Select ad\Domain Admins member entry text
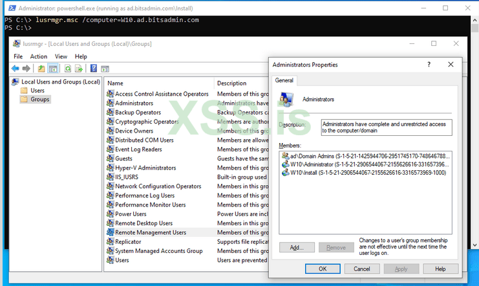 coord(370,156)
